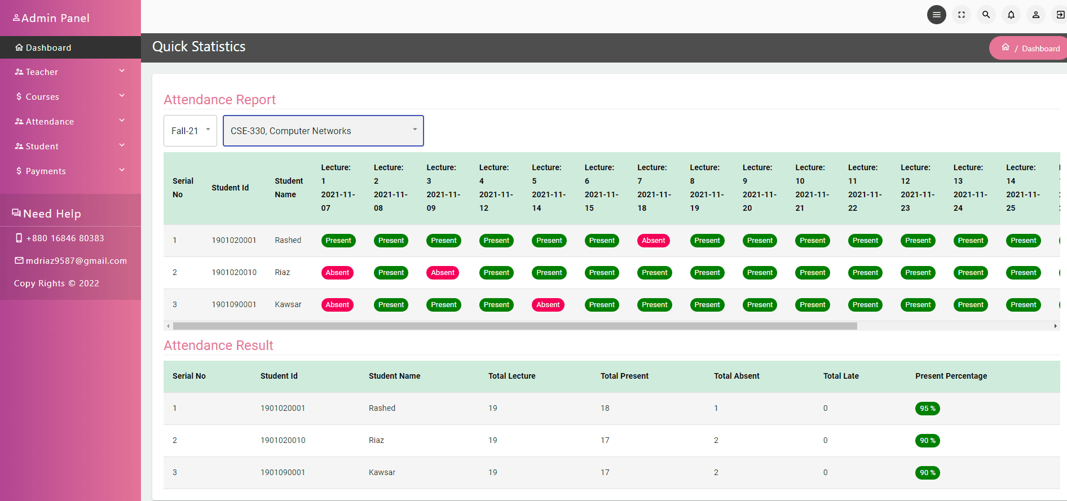Click the +880 16846 80383 phone number
Viewport: 1067px width, 501px height.
(x=65, y=238)
